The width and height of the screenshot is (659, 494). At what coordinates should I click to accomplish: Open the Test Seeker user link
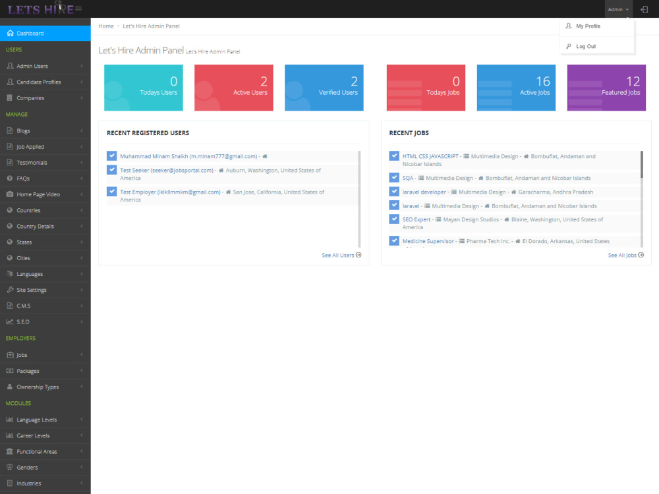(167, 170)
